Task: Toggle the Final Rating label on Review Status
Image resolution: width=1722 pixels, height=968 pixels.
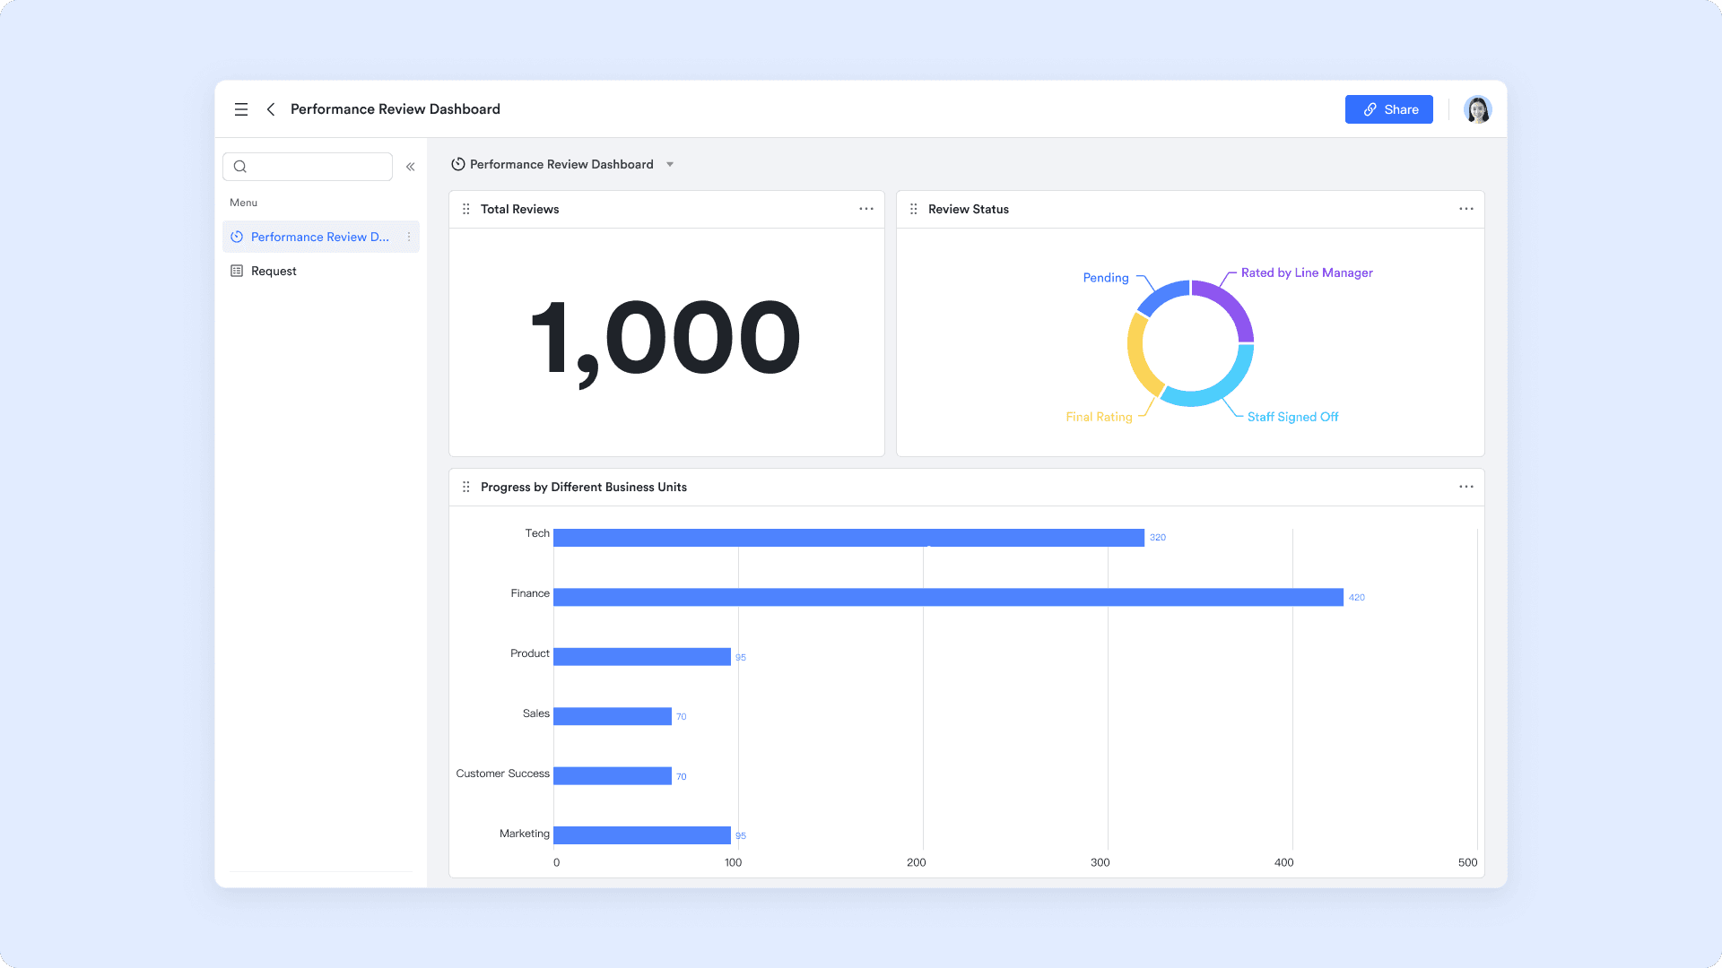Action: click(1097, 416)
